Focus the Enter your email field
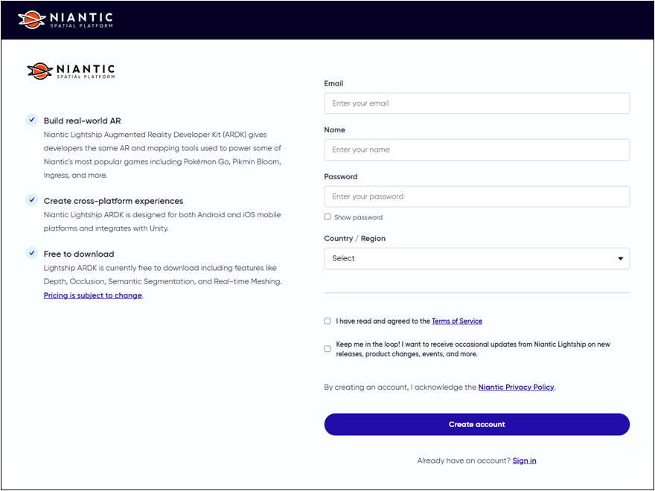 476,103
